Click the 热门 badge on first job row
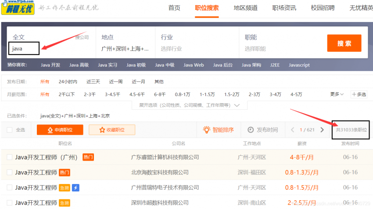 tap(88, 157)
